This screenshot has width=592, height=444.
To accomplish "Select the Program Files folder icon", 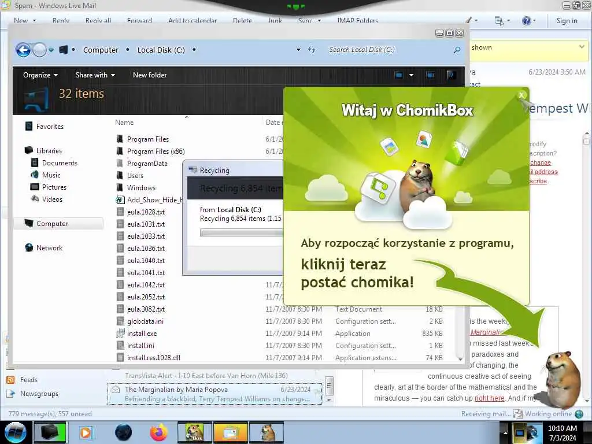I will [120, 139].
